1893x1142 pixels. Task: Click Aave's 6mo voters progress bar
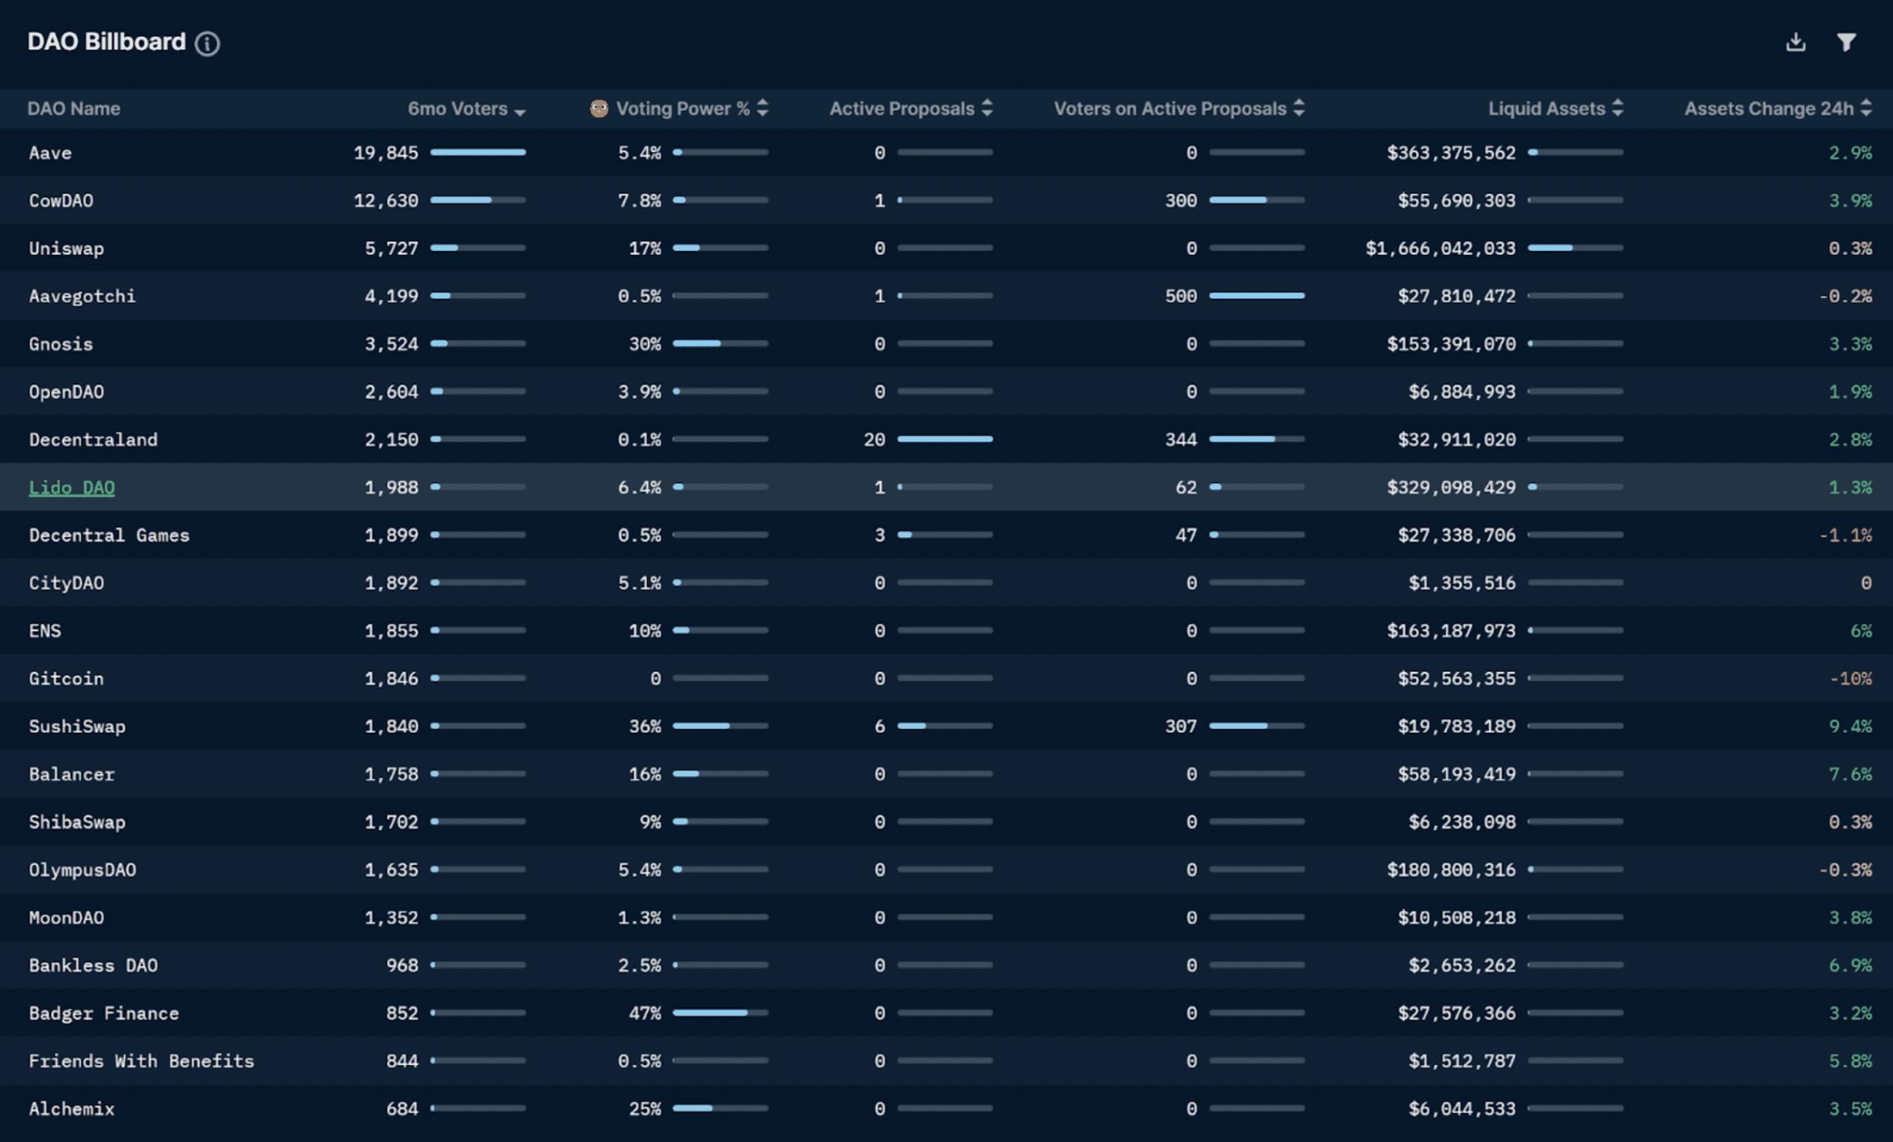(478, 153)
